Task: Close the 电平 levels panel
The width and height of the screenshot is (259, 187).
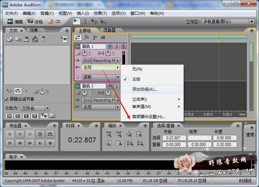Action: 22,157
